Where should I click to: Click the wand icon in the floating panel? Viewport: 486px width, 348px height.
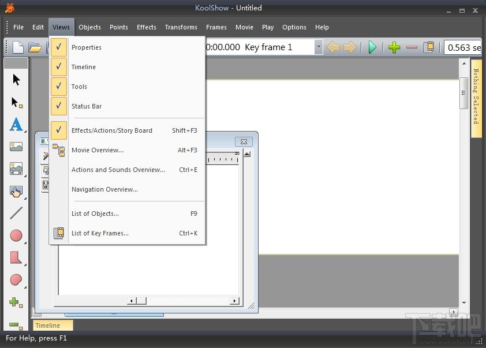coord(46,155)
